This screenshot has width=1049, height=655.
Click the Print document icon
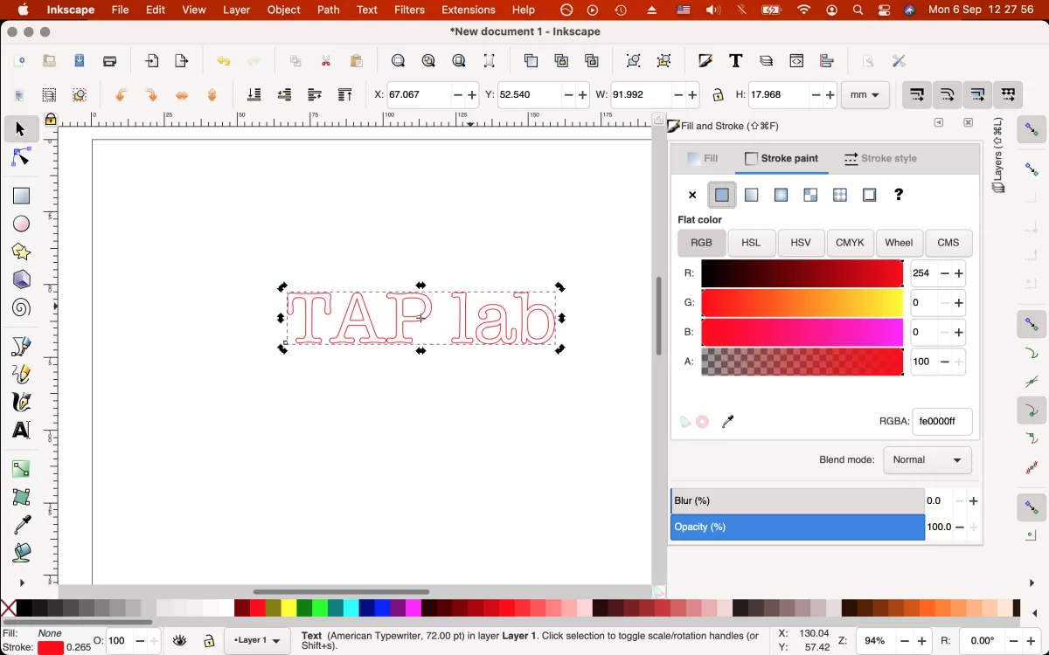(x=110, y=61)
